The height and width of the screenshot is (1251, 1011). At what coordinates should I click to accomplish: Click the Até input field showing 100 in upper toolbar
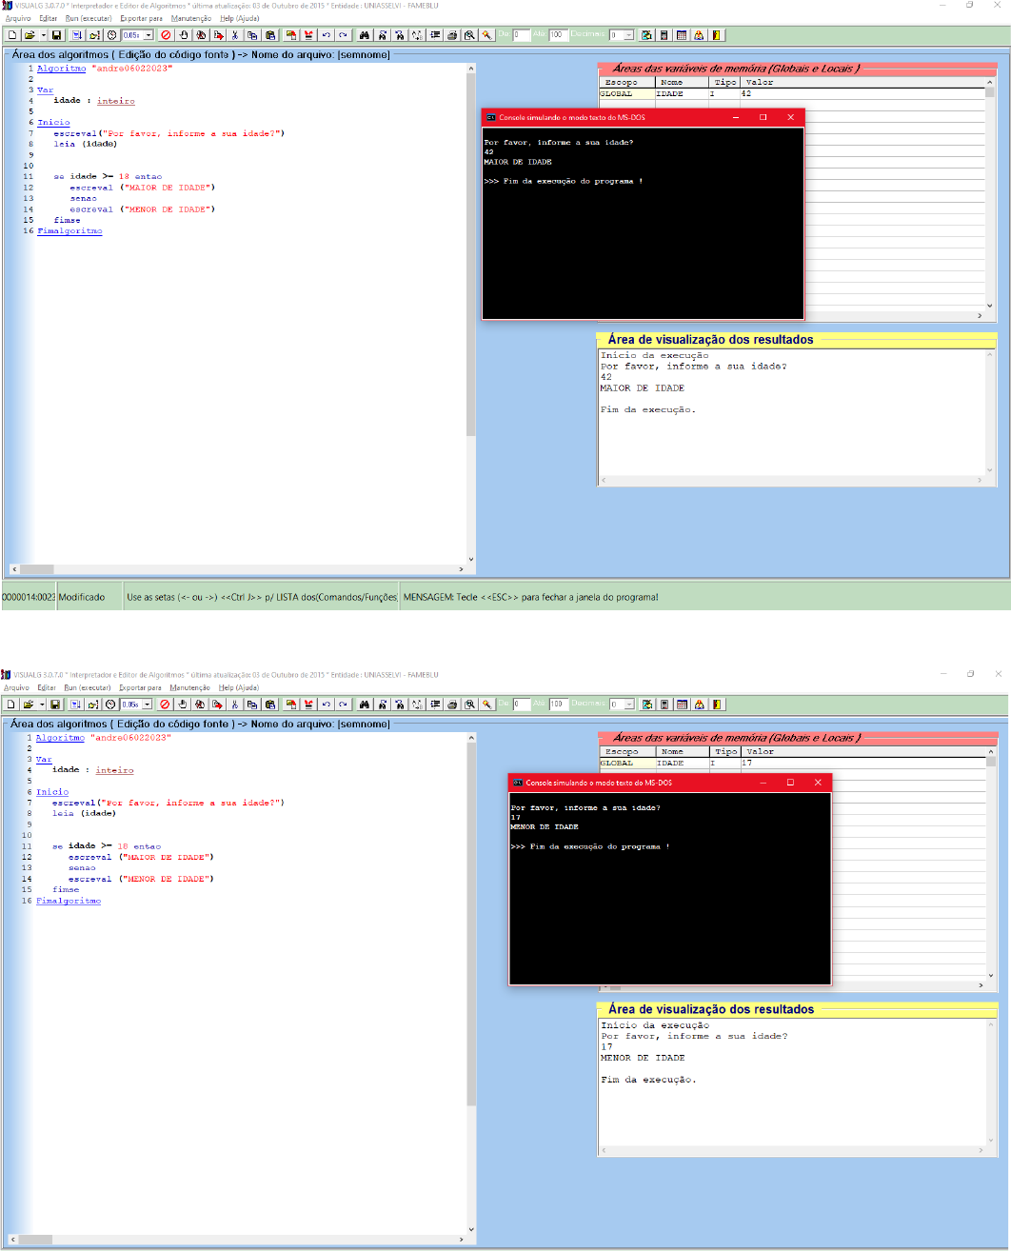pyautogui.click(x=559, y=35)
